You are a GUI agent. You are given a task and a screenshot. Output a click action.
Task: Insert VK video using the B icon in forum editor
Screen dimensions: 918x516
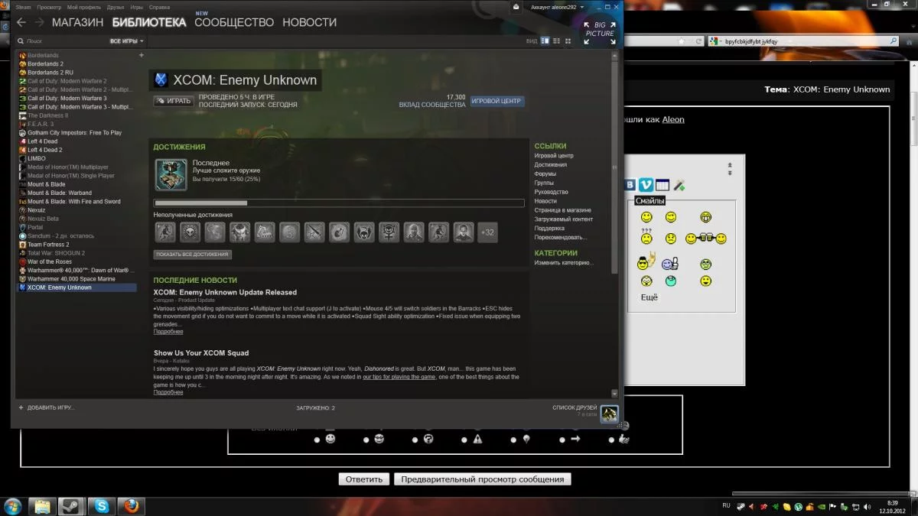[630, 185]
